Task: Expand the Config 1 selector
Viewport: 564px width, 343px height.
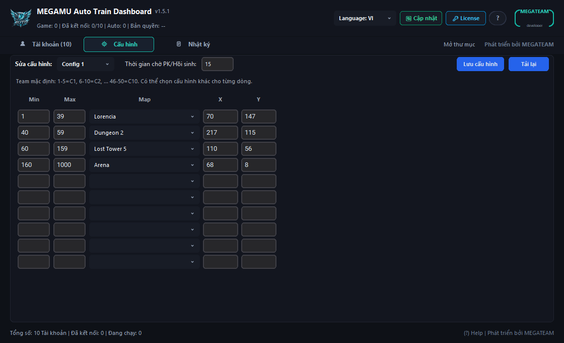Action: click(x=86, y=64)
